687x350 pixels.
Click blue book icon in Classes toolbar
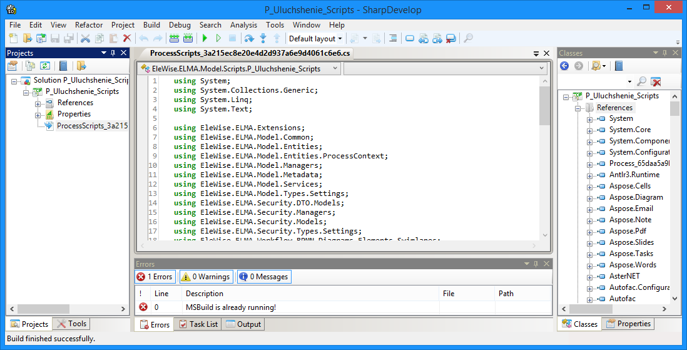[x=619, y=66]
